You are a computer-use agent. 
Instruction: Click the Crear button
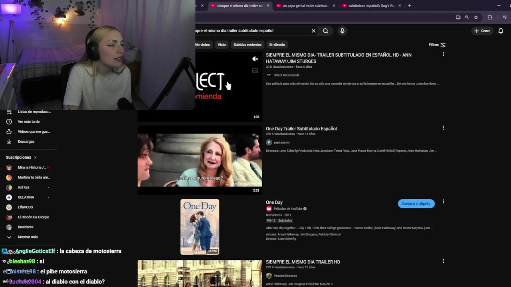pyautogui.click(x=482, y=31)
